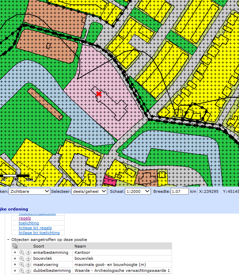Open the Zichtbare dropdown
The image size is (239, 275).
[x=29, y=191]
